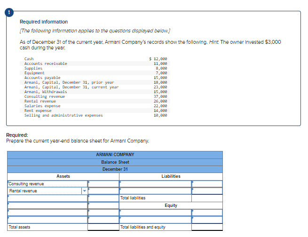Click the December 31 header row
Image resolution: width=308 pixels, height=237 pixels.
pyautogui.click(x=115, y=169)
